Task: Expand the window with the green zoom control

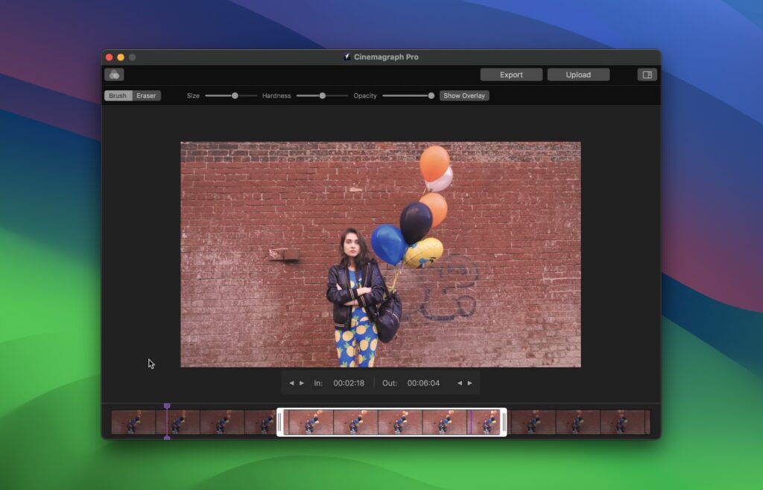Action: 131,57
